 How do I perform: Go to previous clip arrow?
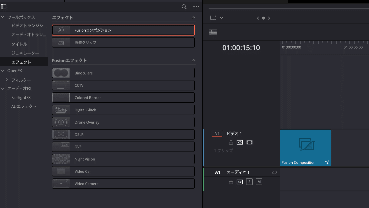pos(258,18)
